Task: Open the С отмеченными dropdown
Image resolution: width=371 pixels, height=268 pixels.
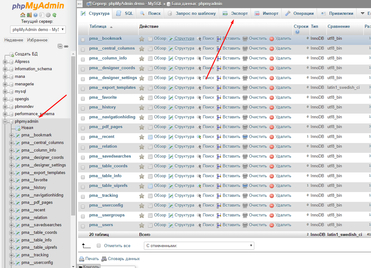Action: pyautogui.click(x=199, y=246)
